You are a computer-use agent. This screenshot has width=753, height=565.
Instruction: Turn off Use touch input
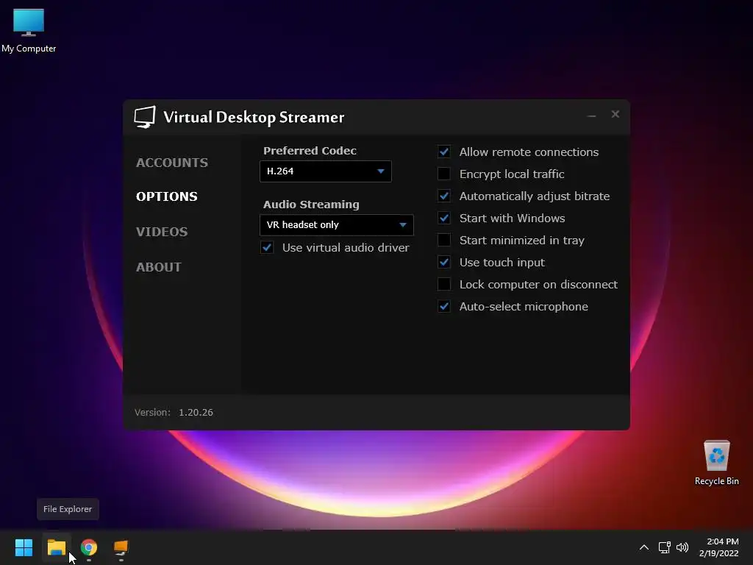(x=444, y=263)
